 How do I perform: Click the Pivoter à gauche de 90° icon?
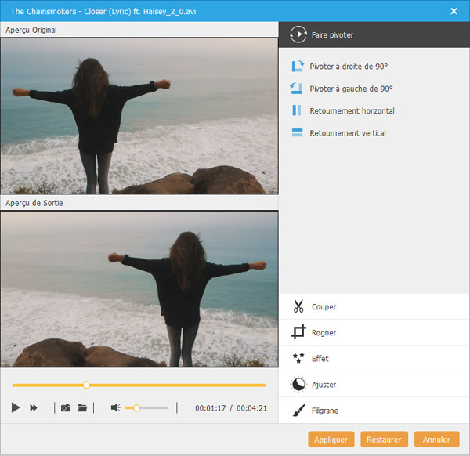coord(298,89)
